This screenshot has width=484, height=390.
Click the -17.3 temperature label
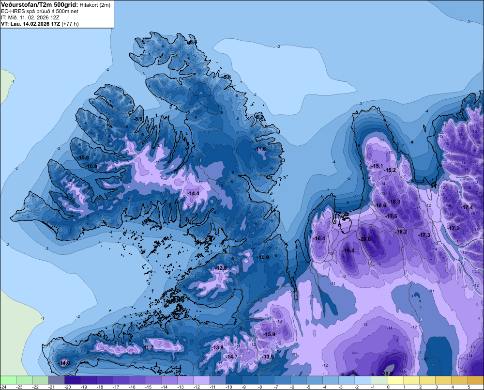tap(424, 235)
